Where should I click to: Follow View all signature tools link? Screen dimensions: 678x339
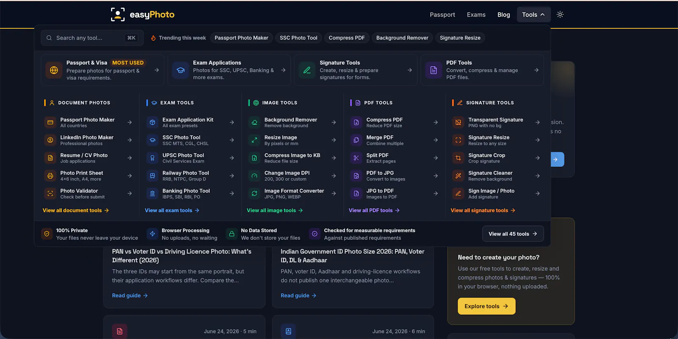(x=483, y=210)
